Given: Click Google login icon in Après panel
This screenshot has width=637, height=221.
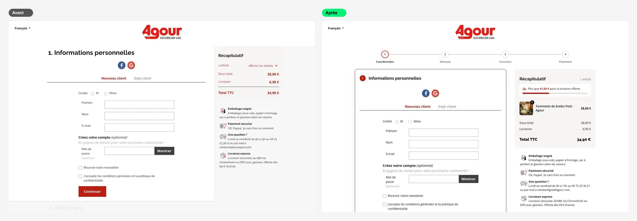Looking at the screenshot, I should (435, 93).
